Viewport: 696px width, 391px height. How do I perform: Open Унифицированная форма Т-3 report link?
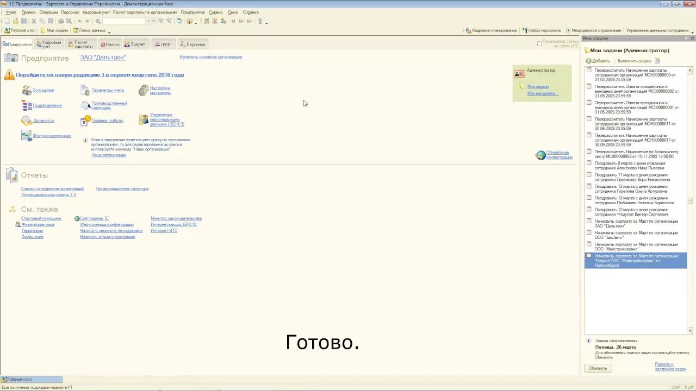48,194
